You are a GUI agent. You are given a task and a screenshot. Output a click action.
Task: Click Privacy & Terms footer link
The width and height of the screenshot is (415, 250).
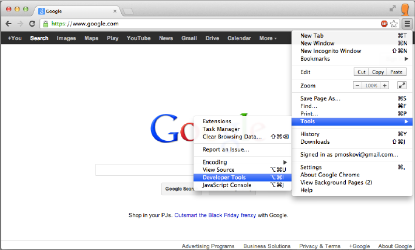(320, 246)
